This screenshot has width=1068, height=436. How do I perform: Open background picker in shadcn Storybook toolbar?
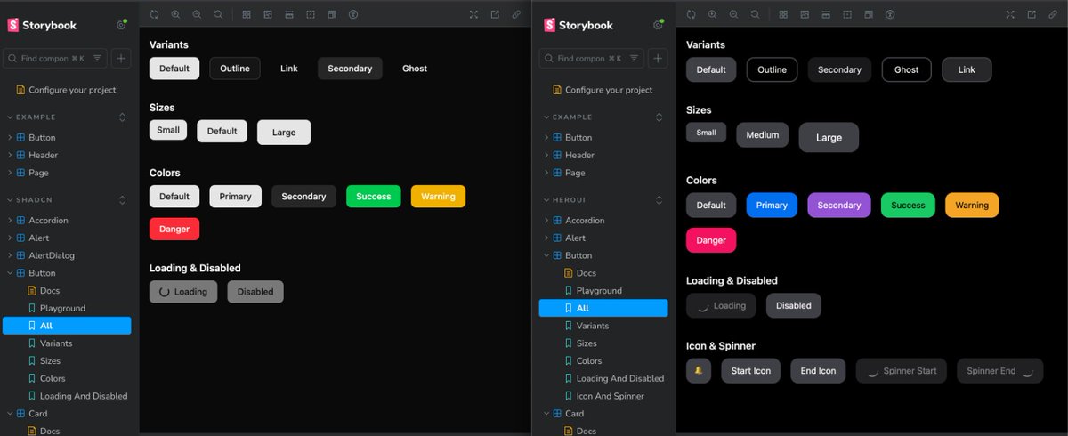267,14
